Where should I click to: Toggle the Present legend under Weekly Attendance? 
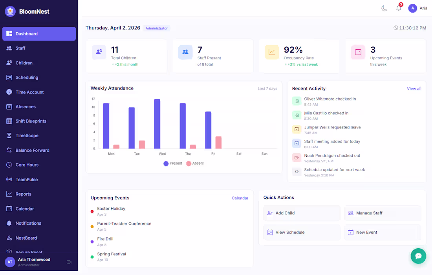point(173,163)
